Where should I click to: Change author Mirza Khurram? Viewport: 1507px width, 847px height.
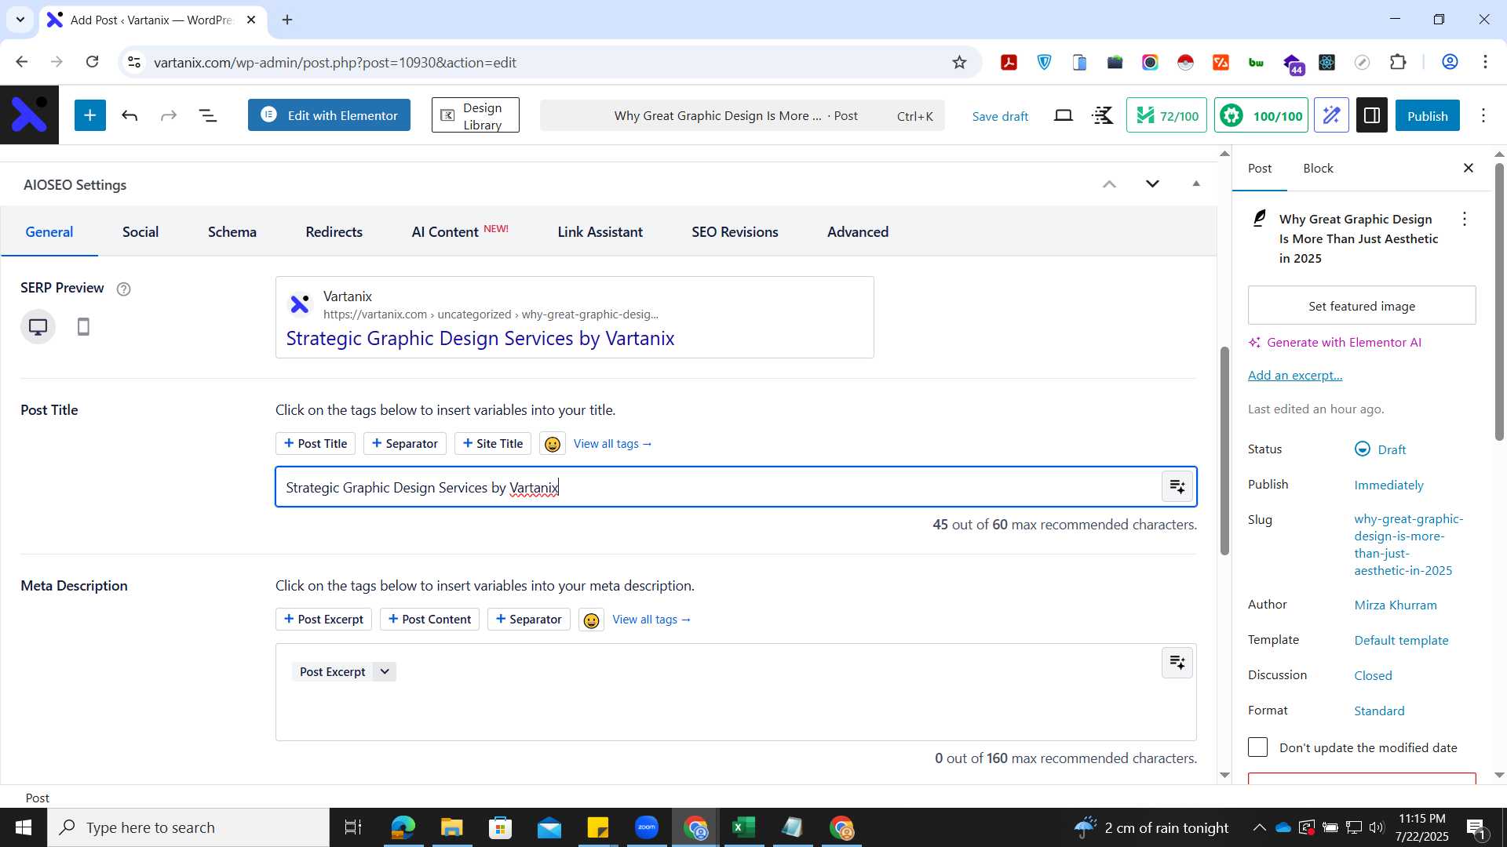pyautogui.click(x=1396, y=605)
